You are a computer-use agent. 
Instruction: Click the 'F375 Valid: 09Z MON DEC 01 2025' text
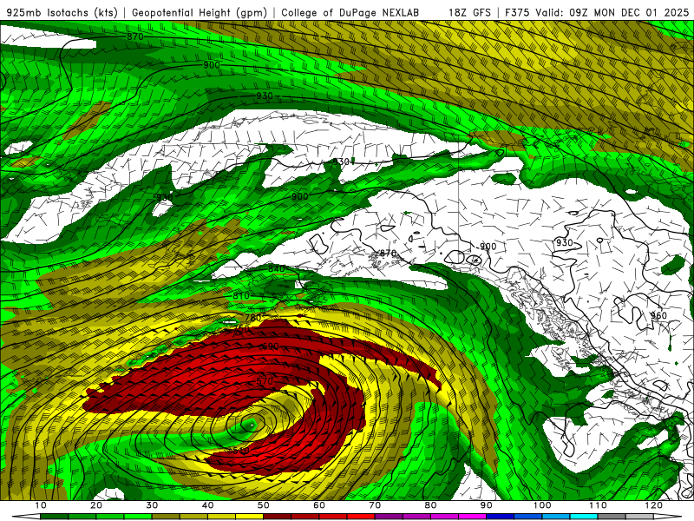[597, 12]
